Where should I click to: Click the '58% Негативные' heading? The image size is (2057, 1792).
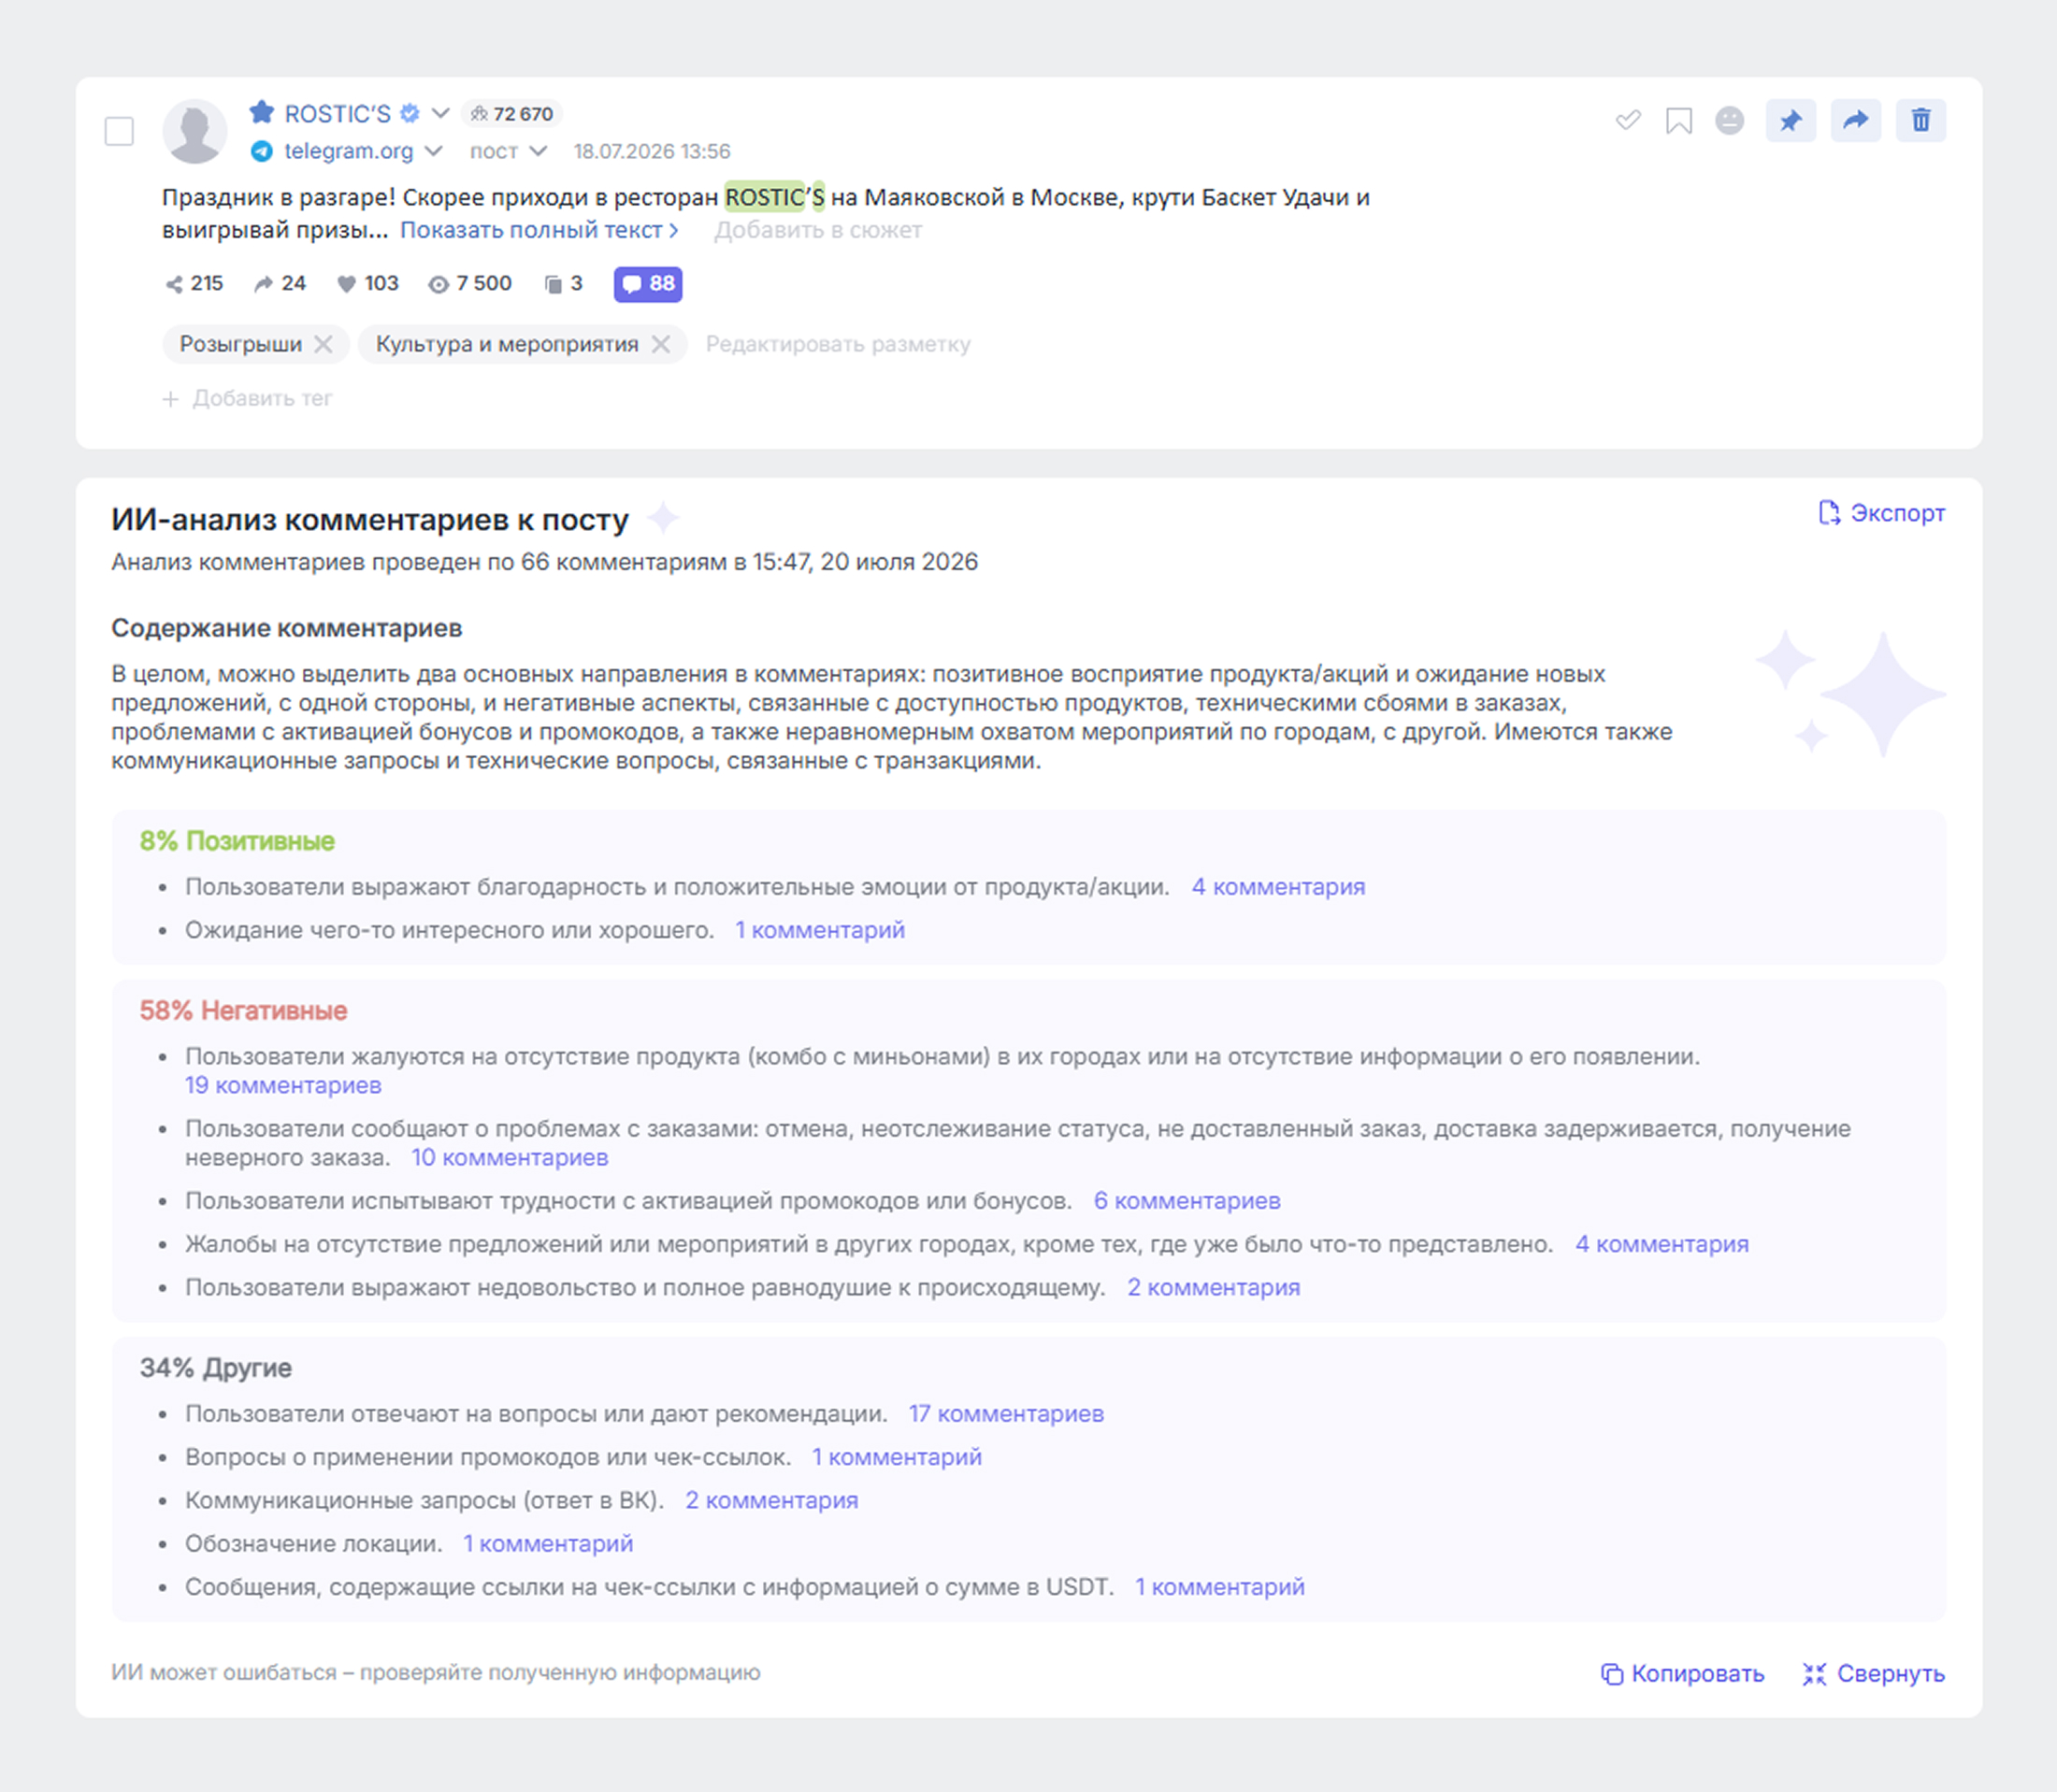tap(244, 1011)
